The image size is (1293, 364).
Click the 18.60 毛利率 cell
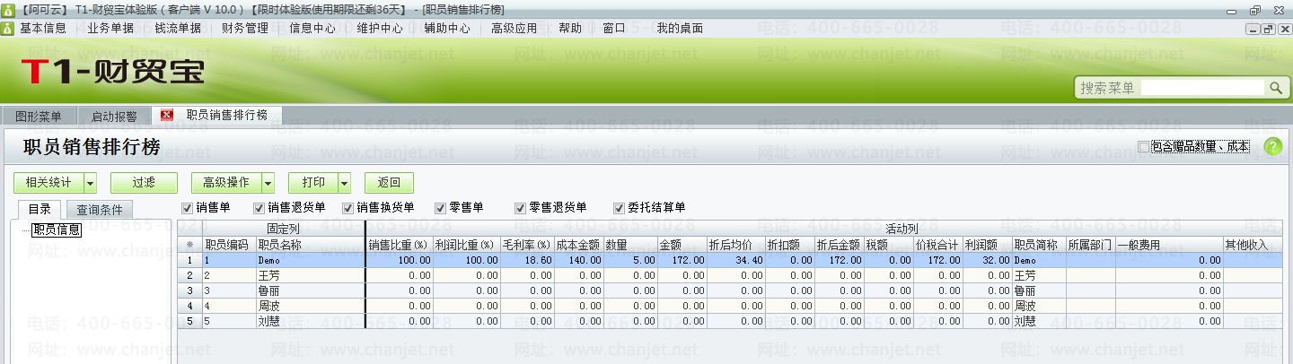coord(527,260)
